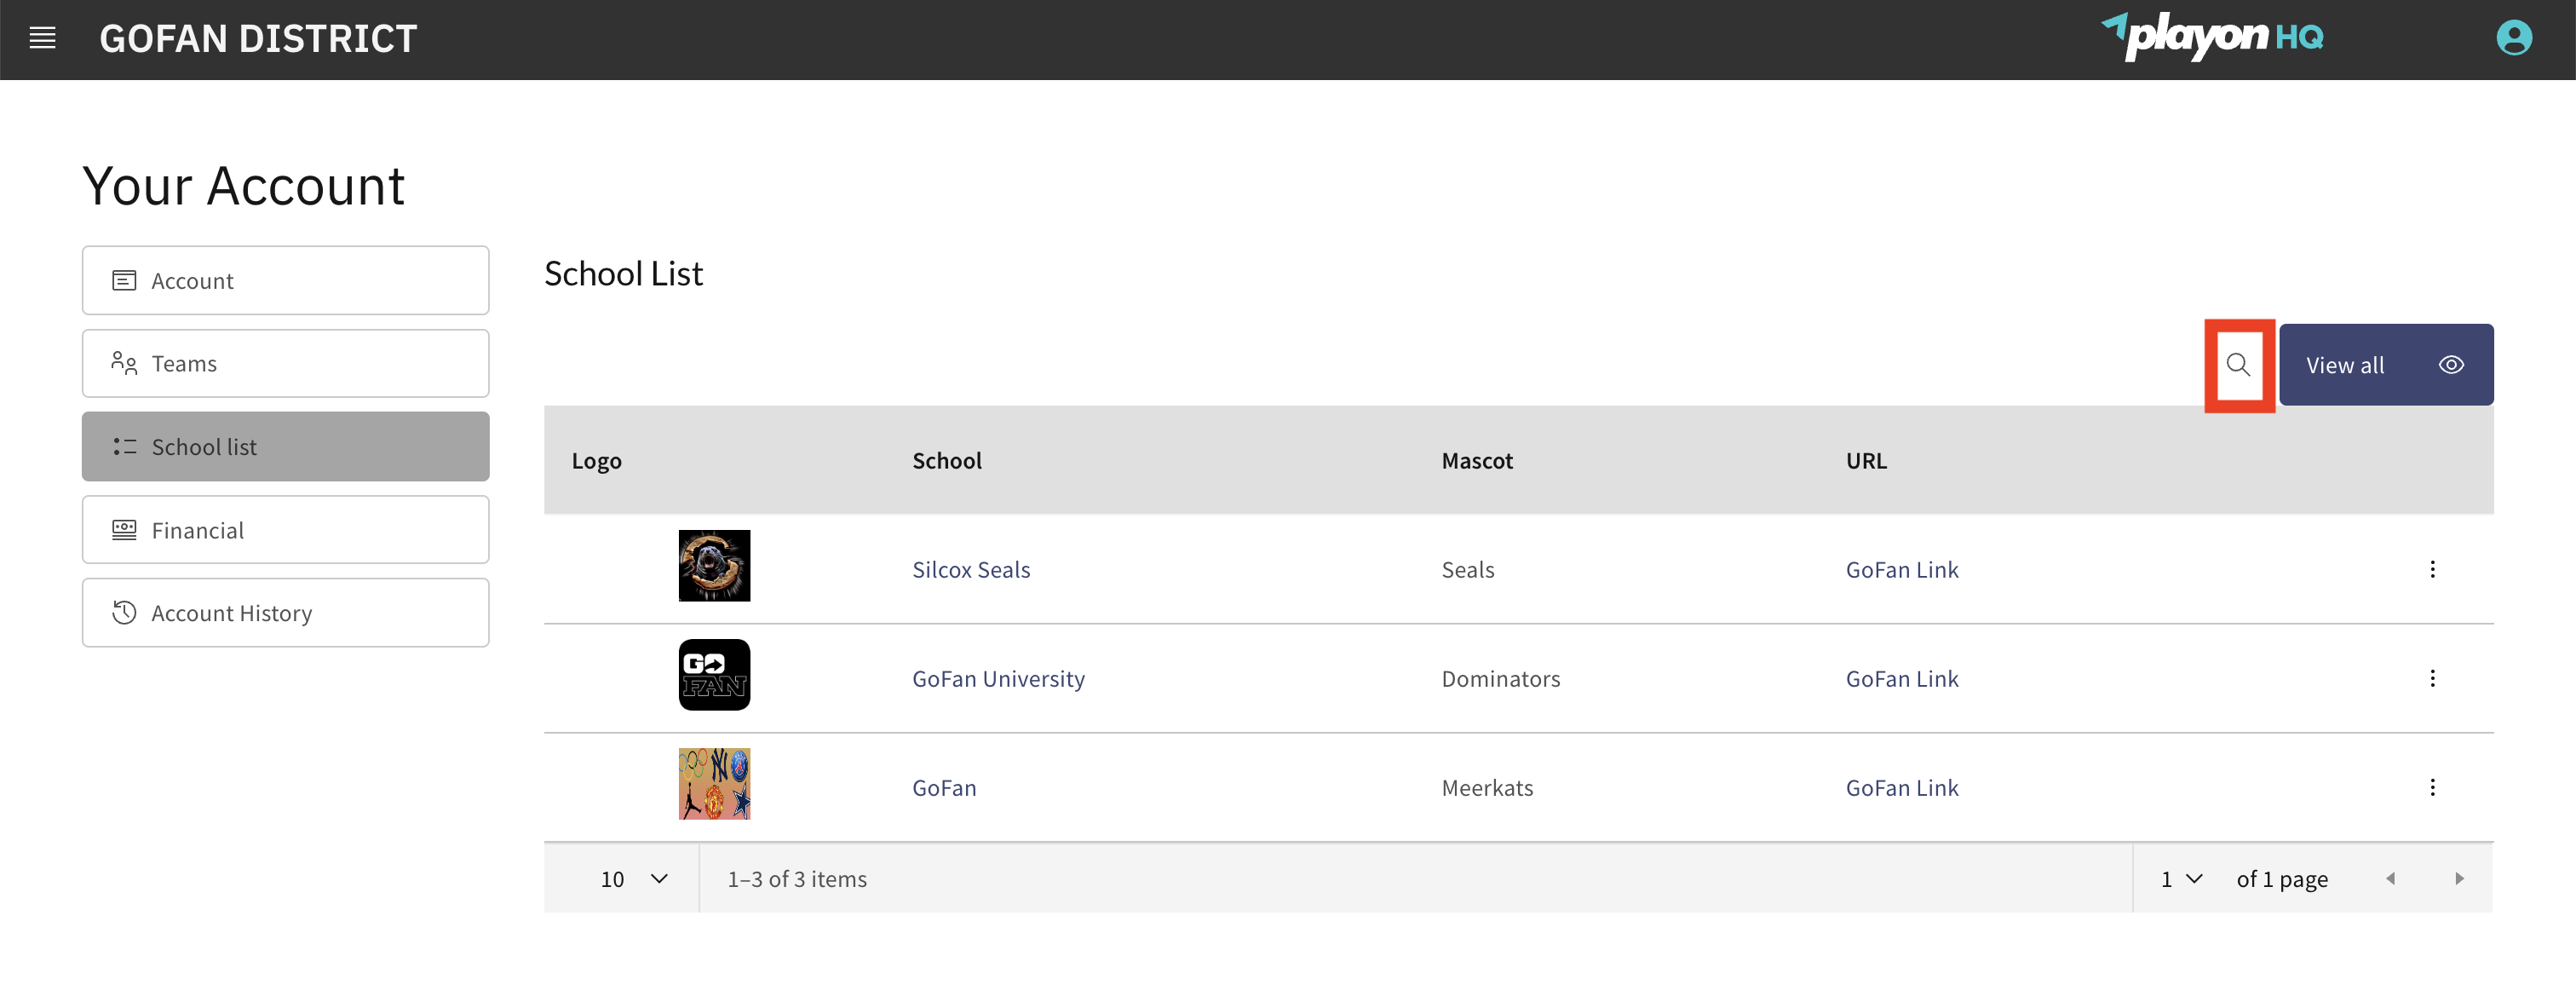Open the kebab menu for GoFan University row

click(2433, 678)
